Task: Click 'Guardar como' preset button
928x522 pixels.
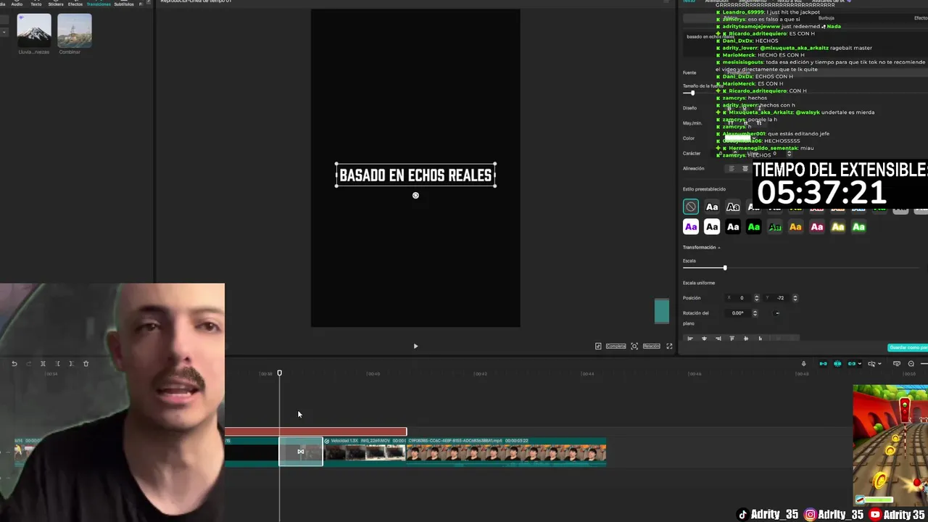Action: pyautogui.click(x=908, y=347)
